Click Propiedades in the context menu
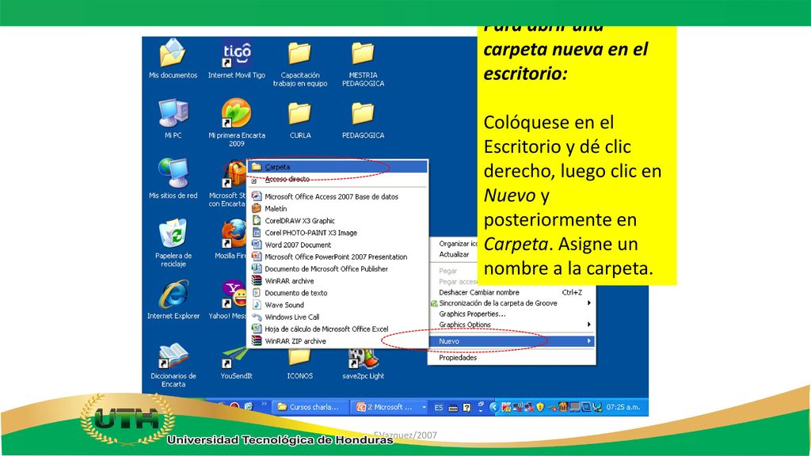The image size is (811, 456). tap(512, 358)
